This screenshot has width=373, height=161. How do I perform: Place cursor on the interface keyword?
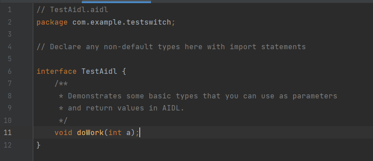(57, 72)
